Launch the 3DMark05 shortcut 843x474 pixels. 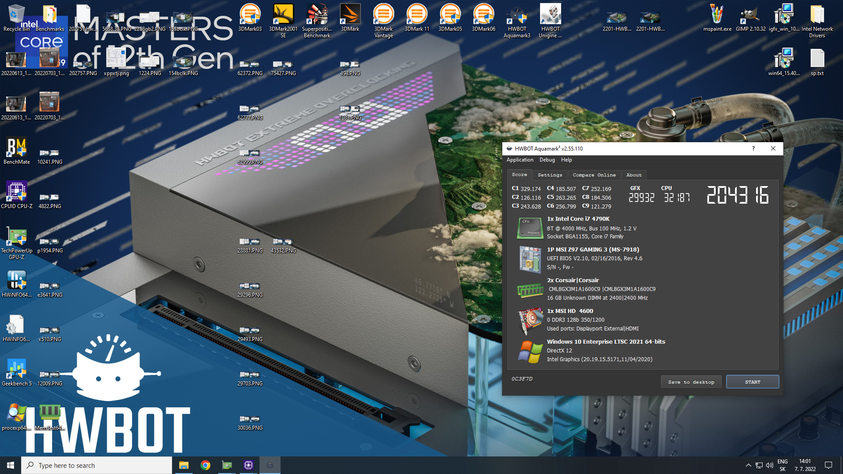450,18
